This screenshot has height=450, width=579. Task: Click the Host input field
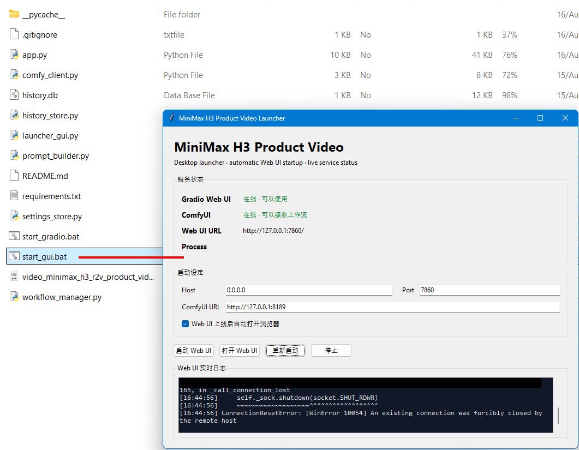309,290
